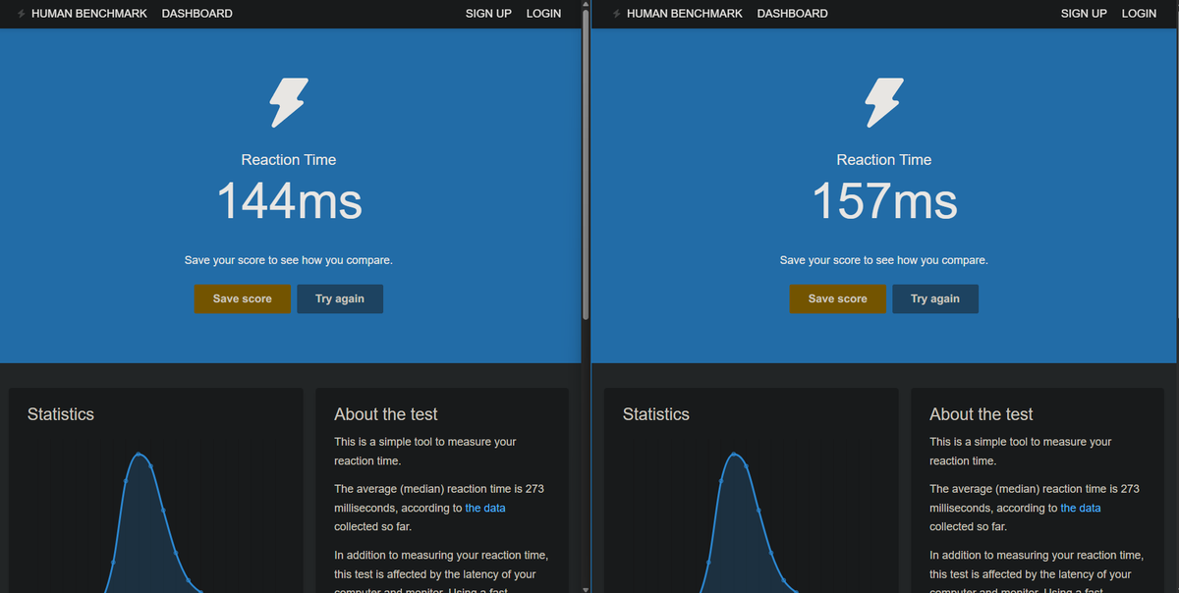Click the large lightning bolt above 157ms

(x=884, y=103)
